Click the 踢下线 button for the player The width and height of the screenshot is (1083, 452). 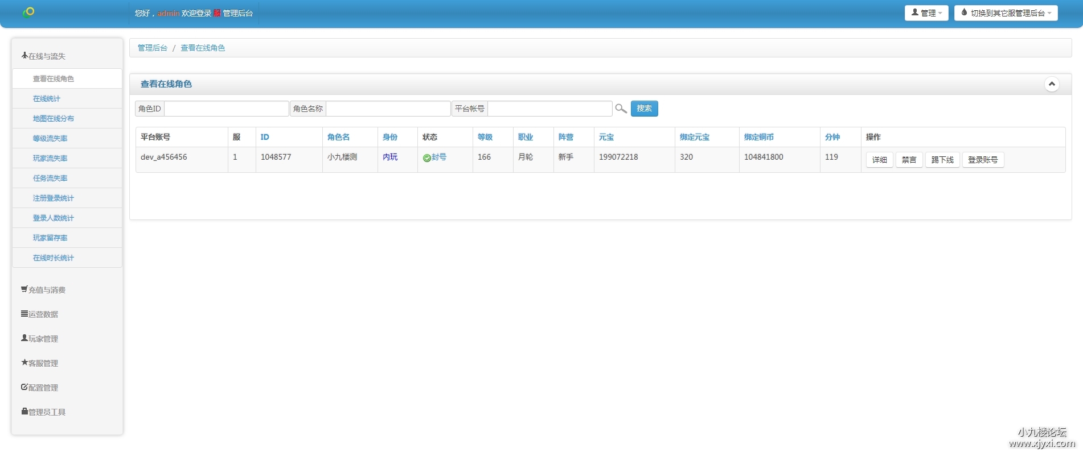(x=942, y=160)
